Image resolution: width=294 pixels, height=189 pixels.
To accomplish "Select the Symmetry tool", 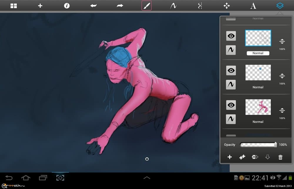I will point(200,5).
